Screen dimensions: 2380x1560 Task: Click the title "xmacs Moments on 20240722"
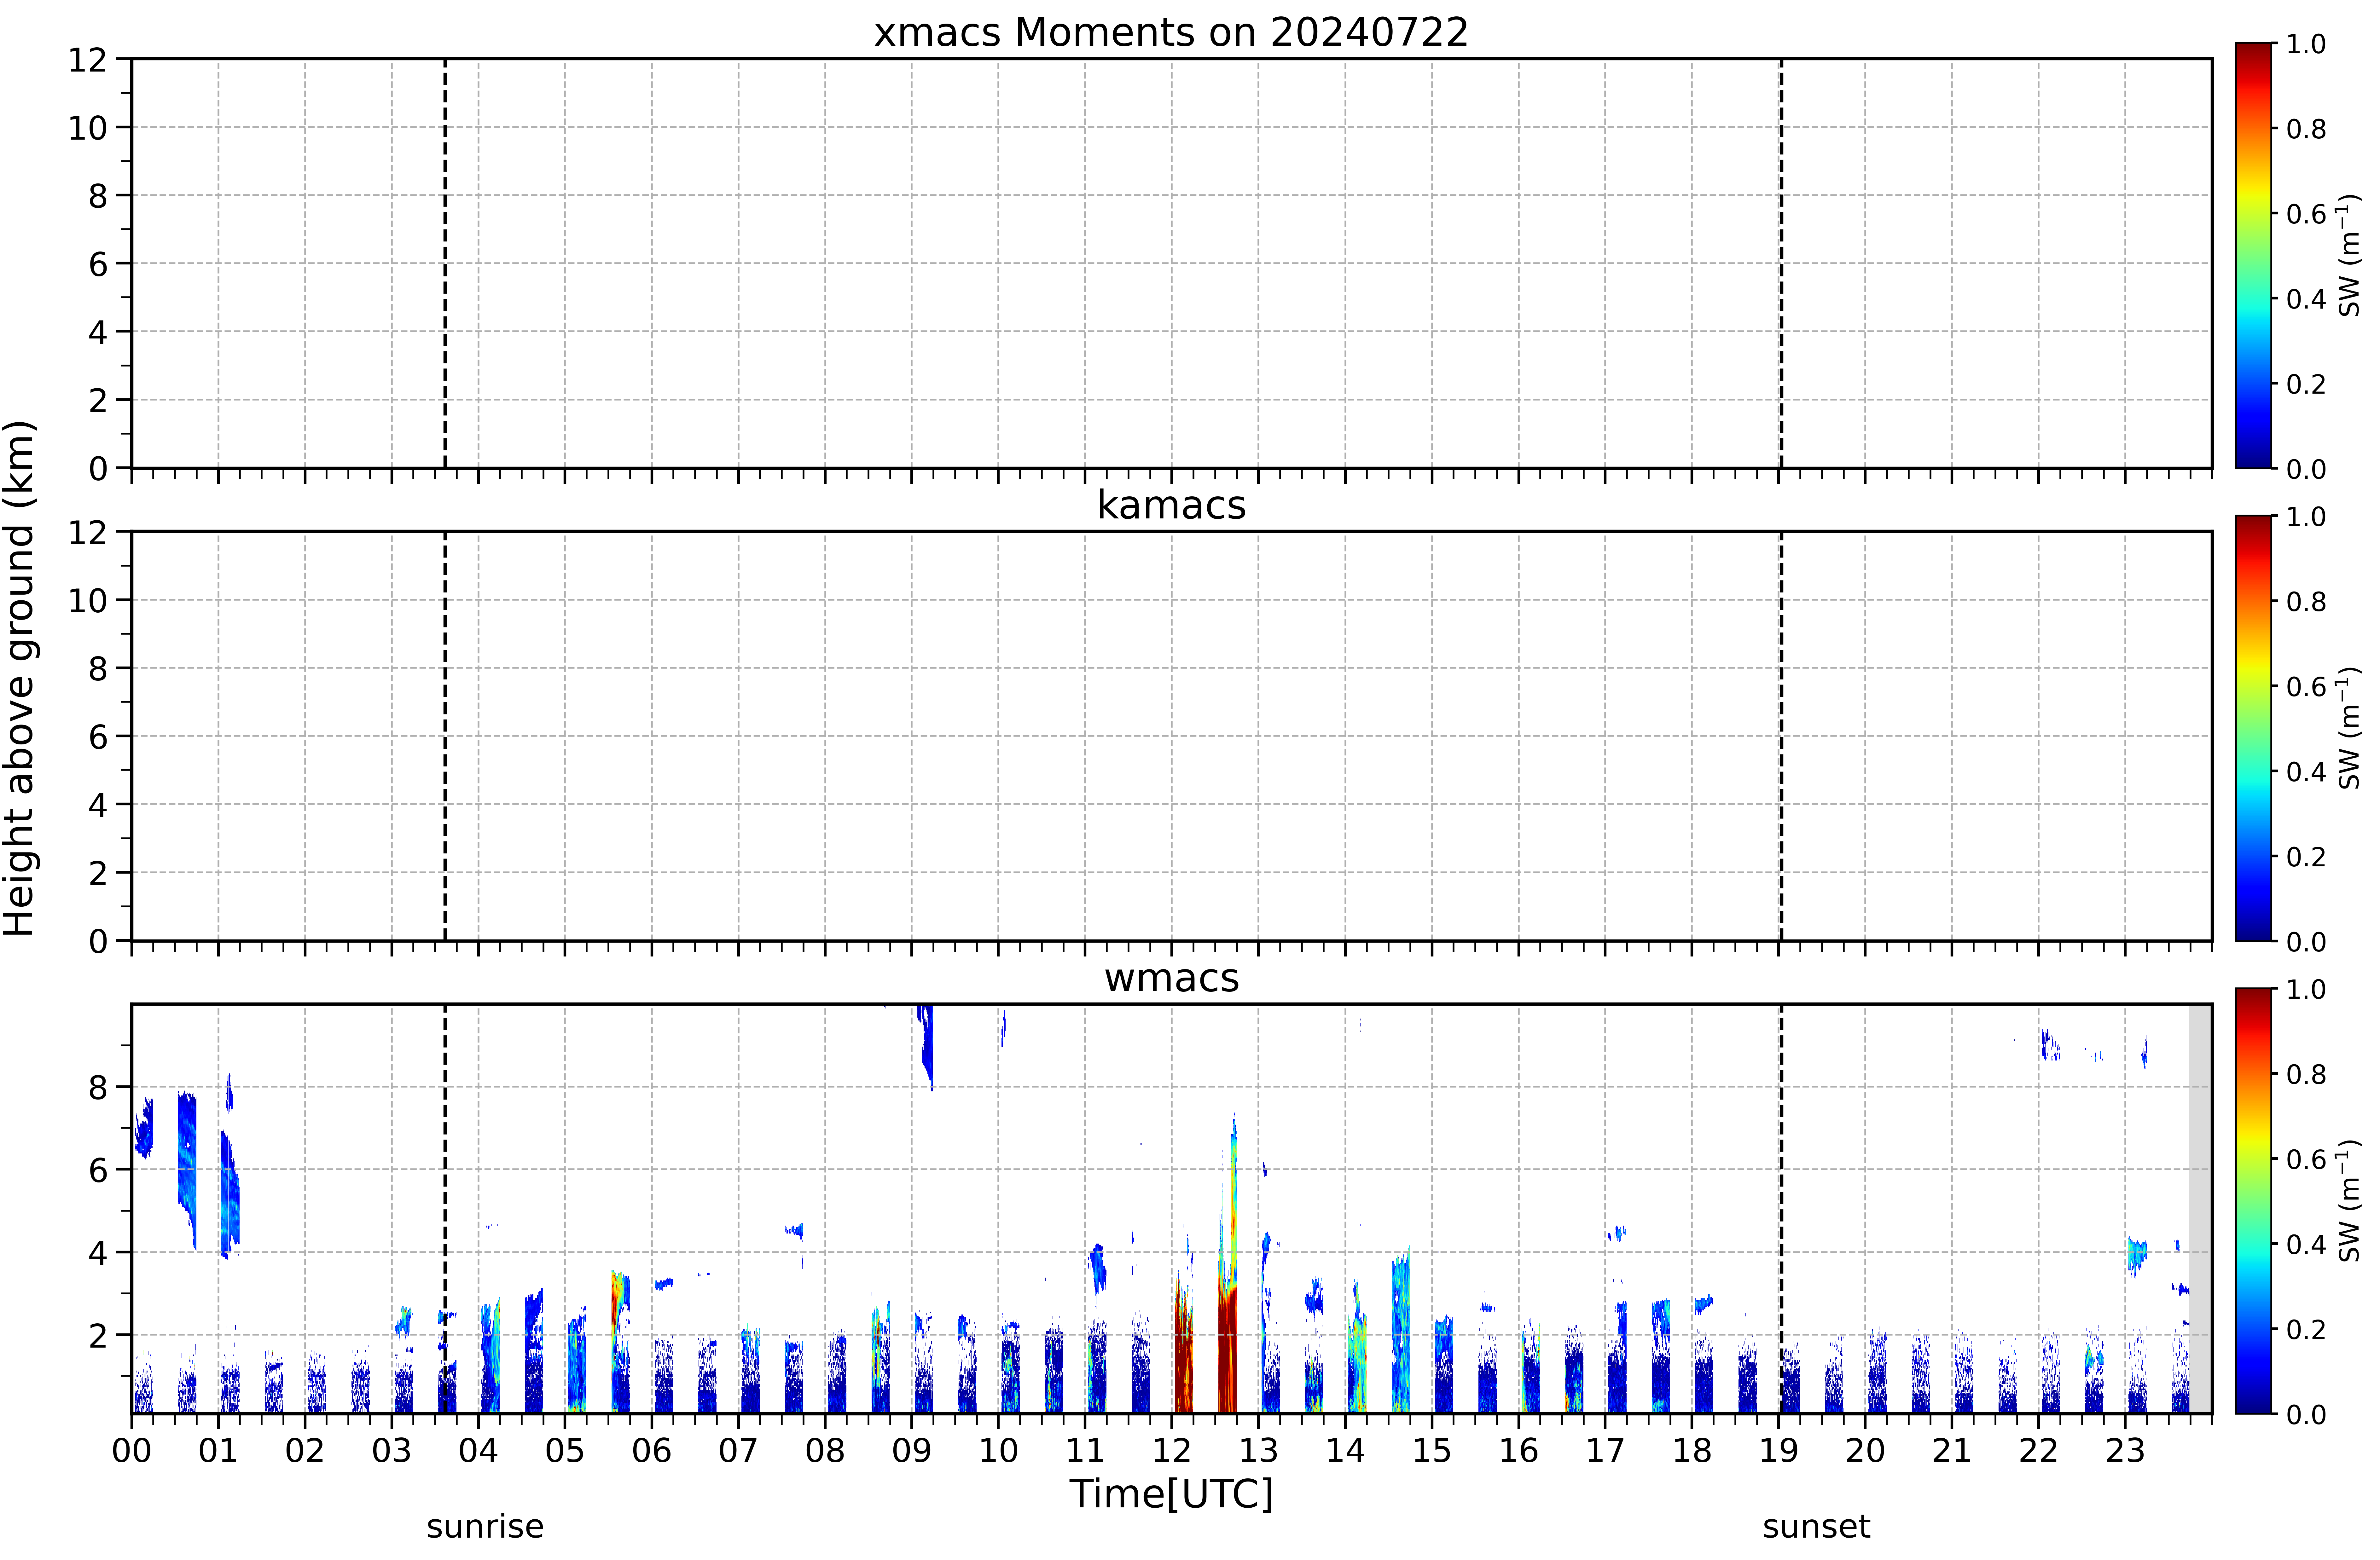tap(1171, 32)
